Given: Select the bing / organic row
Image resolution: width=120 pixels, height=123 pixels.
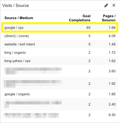Looking at the screenshot, I should pyautogui.click(x=60, y=52).
